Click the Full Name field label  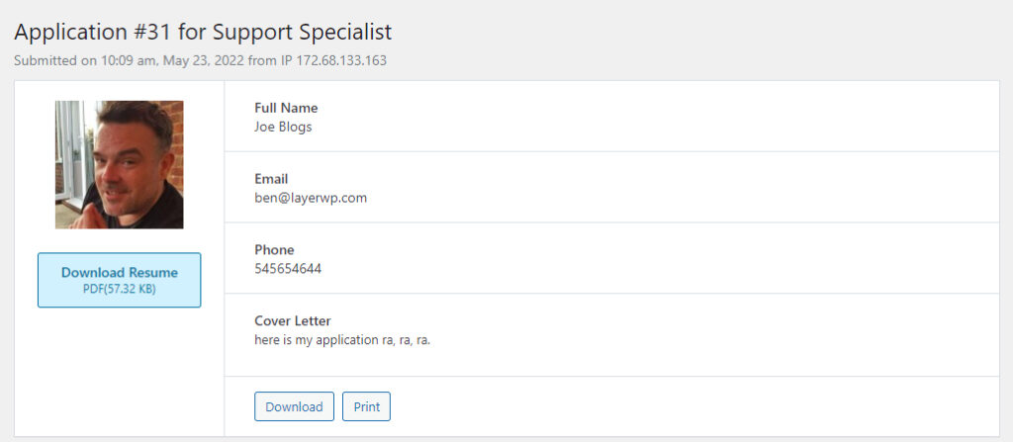pyautogui.click(x=286, y=108)
